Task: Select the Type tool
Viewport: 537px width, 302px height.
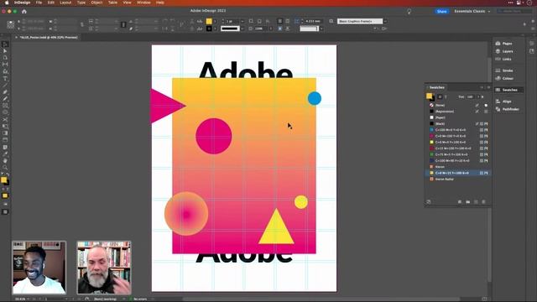Action: click(x=5, y=78)
